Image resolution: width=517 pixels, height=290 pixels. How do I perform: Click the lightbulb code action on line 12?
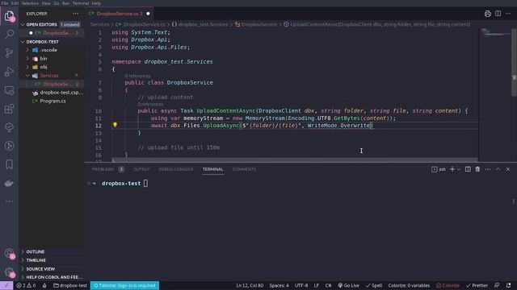click(115, 125)
